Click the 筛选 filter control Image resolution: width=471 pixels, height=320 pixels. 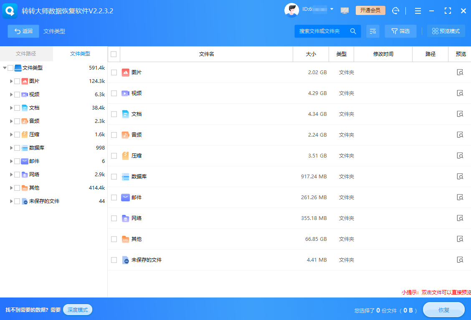400,31
